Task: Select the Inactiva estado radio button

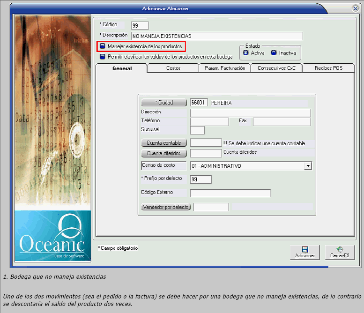Action: point(274,53)
